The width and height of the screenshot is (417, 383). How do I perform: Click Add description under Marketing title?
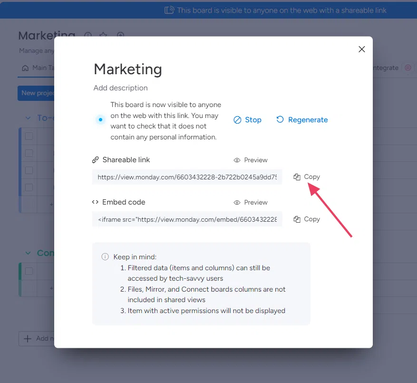click(121, 88)
